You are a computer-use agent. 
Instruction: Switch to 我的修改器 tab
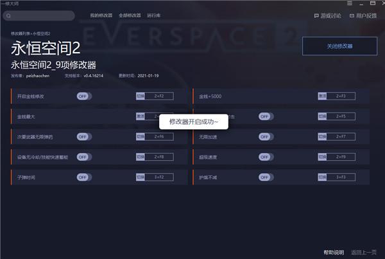point(101,15)
